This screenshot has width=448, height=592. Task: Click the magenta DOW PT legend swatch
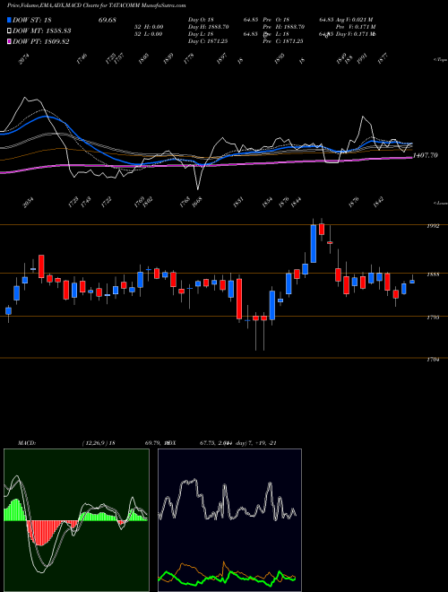coord(9,42)
